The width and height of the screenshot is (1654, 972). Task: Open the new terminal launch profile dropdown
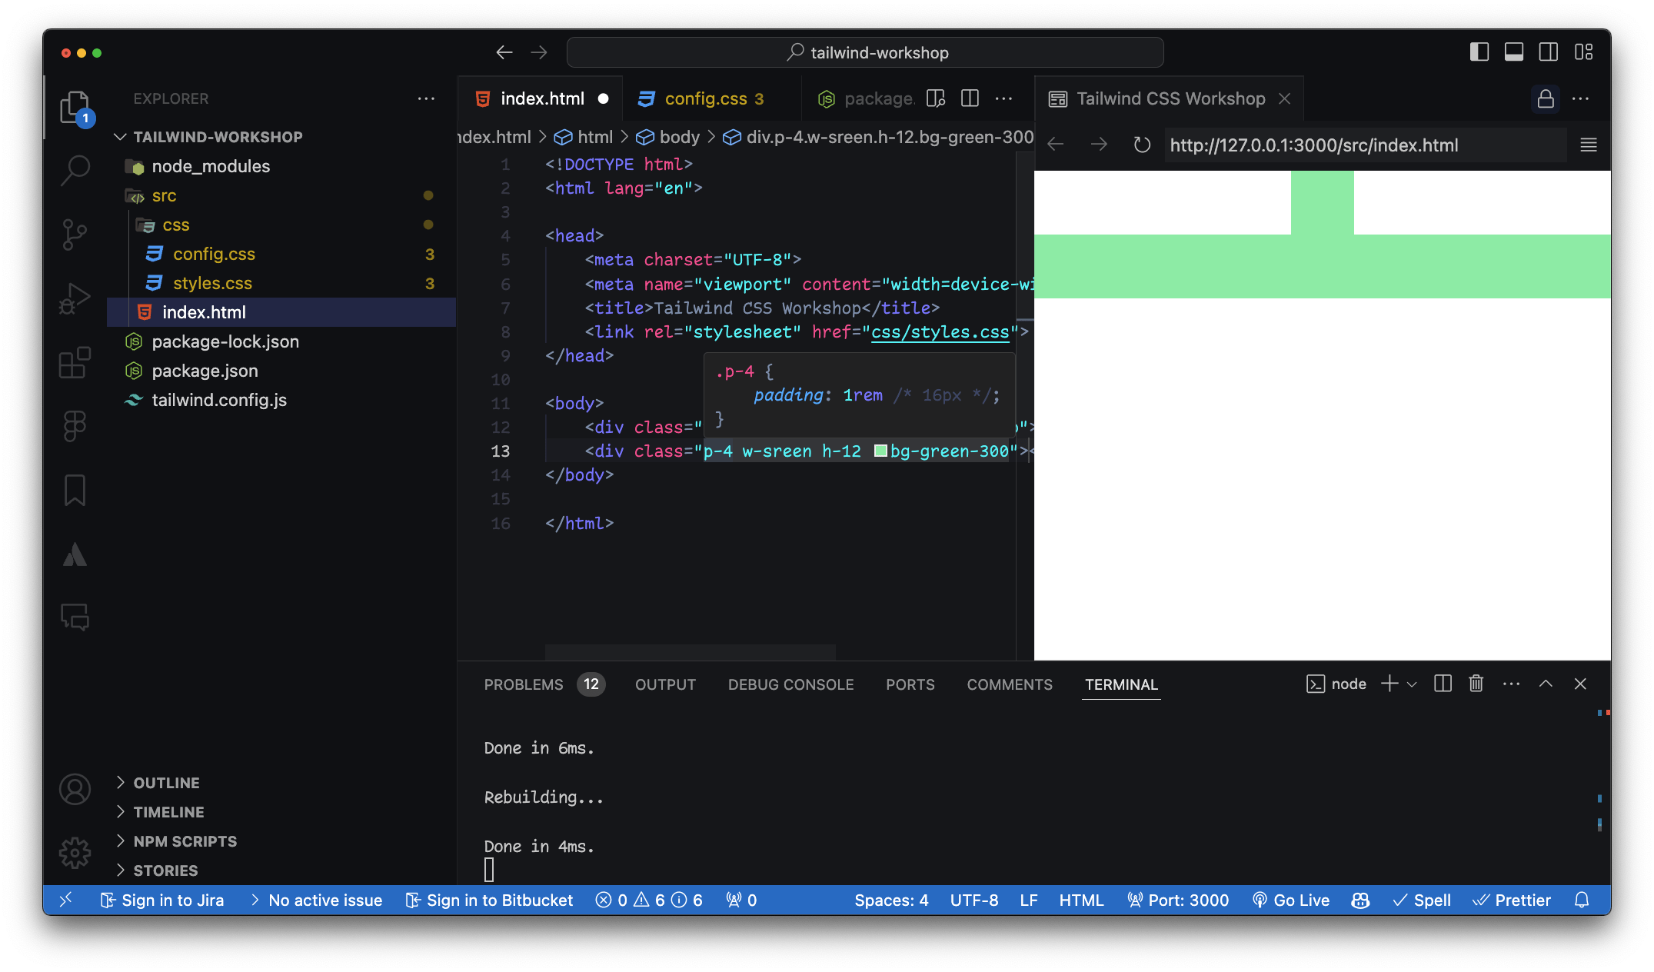point(1412,684)
